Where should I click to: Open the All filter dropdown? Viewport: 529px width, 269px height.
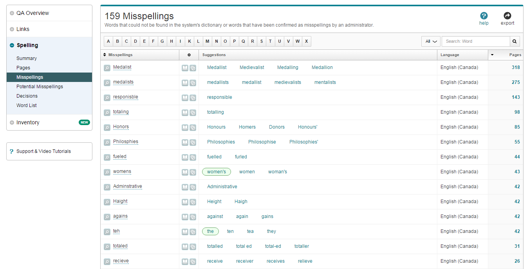tap(431, 41)
